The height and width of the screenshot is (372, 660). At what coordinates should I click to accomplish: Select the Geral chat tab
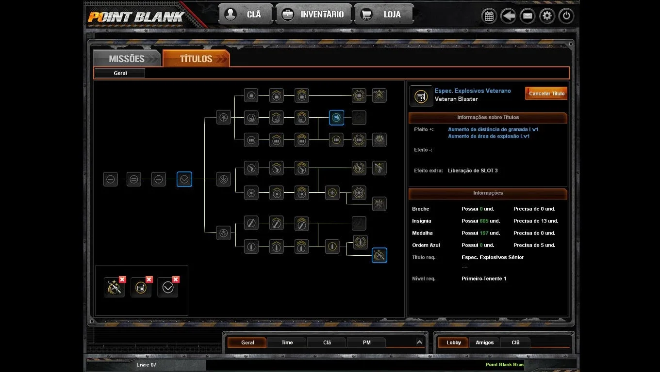coord(247,342)
